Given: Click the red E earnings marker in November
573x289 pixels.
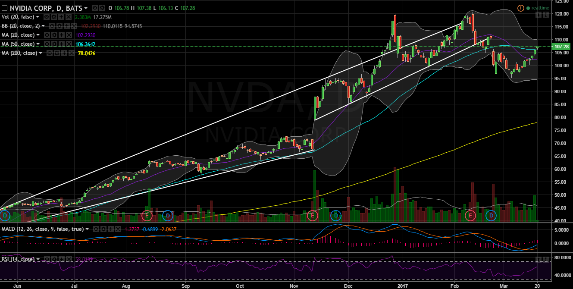Looking at the screenshot, I should coord(313,215).
